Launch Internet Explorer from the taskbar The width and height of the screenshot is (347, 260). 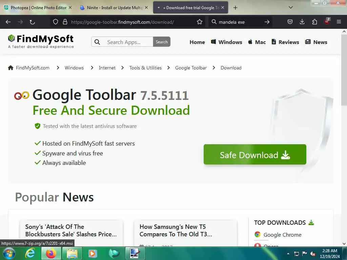[x=30, y=253]
